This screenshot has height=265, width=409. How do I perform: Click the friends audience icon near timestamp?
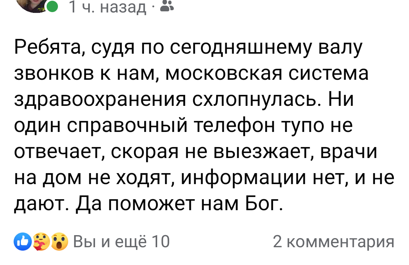166,6
